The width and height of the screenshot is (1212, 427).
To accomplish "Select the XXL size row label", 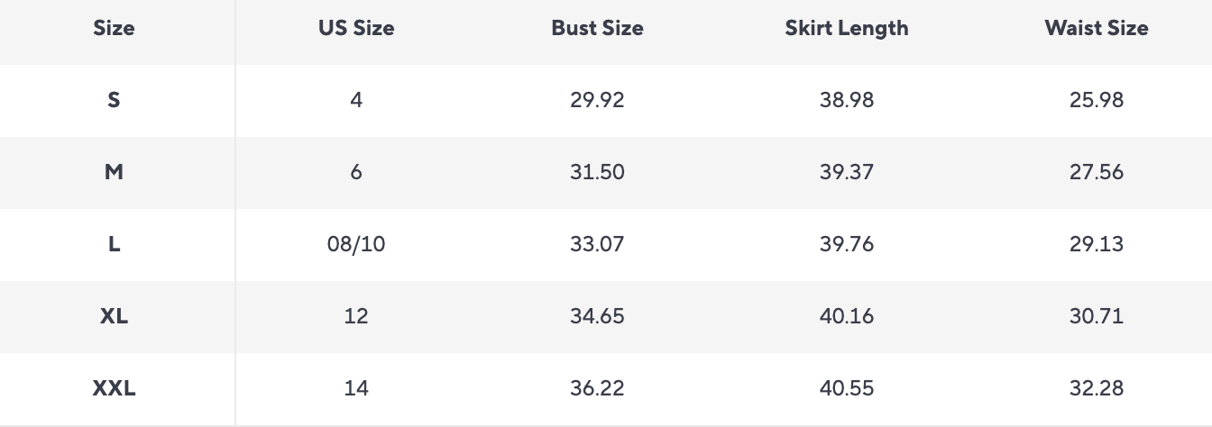I will pyautogui.click(x=114, y=388).
